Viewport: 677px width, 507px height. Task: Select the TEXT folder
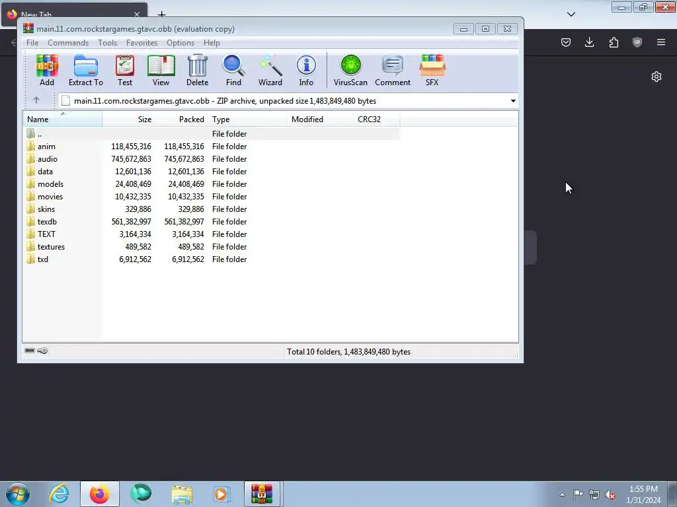click(46, 234)
